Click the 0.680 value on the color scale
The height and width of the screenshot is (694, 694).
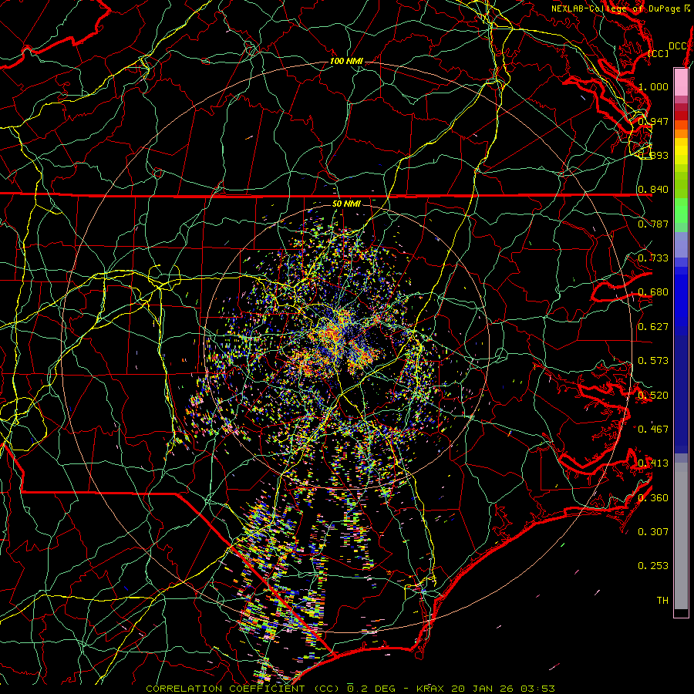coord(653,292)
